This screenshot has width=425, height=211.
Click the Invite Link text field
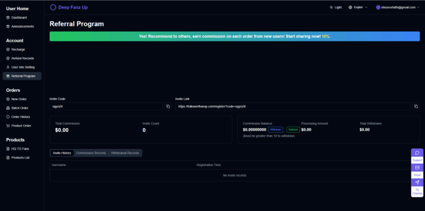293,106
